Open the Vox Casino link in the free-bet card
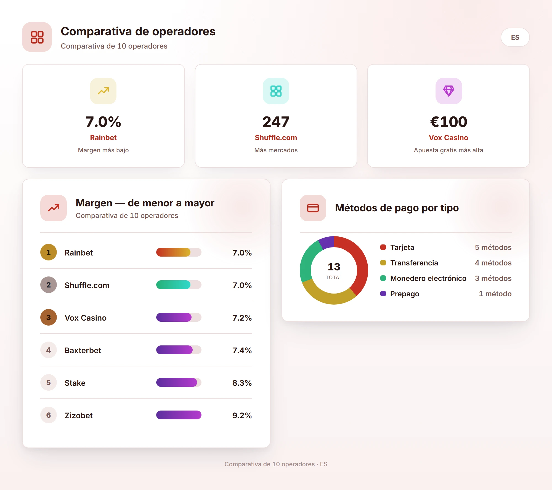The image size is (552, 490). pos(449,138)
